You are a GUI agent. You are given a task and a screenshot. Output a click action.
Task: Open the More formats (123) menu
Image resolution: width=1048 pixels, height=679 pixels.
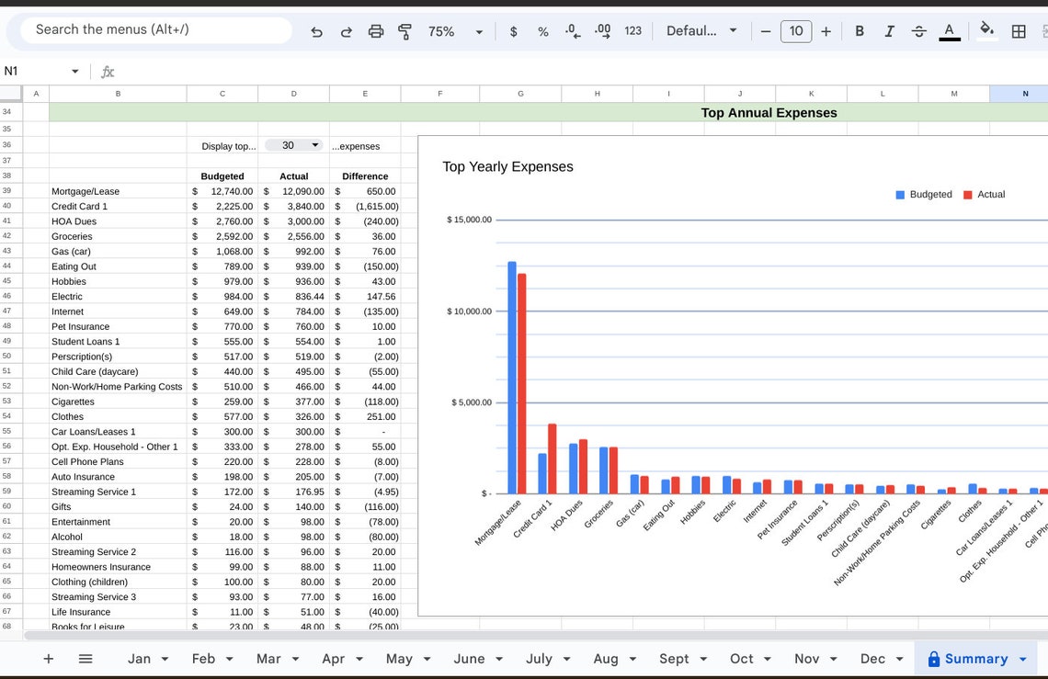632,30
